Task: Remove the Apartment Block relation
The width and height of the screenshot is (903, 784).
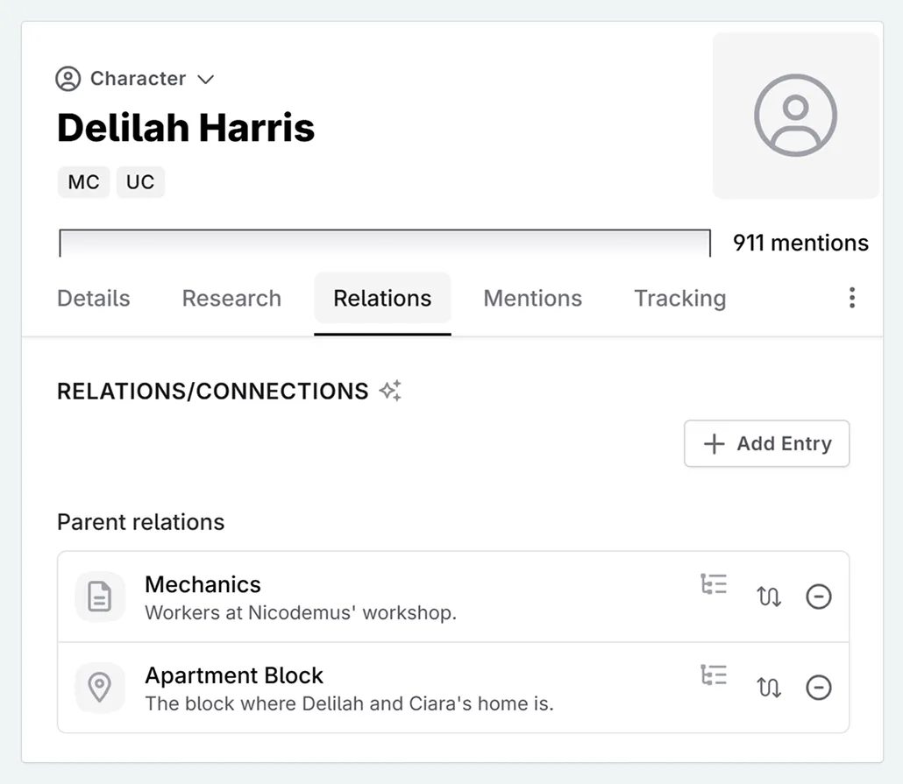Action: [x=818, y=689]
